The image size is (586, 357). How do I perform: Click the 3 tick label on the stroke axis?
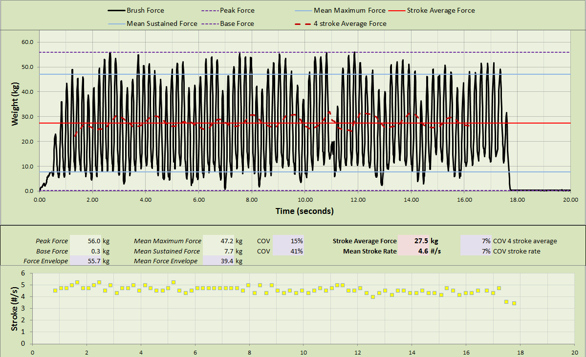click(23, 309)
